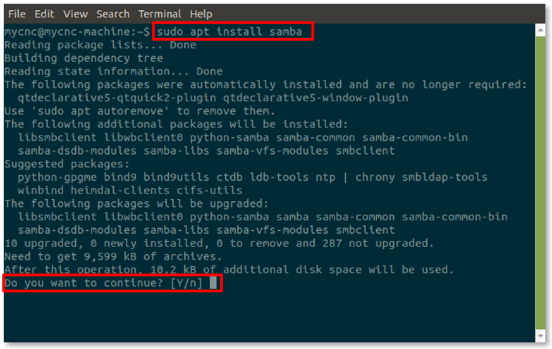Click the 'Reading package lists... Done' line
Viewport: 552px width, 349px height.
click(x=100, y=45)
